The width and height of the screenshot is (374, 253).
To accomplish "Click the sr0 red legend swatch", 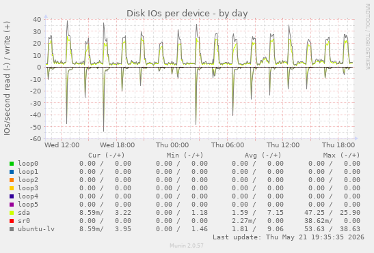I will [x=12, y=221].
